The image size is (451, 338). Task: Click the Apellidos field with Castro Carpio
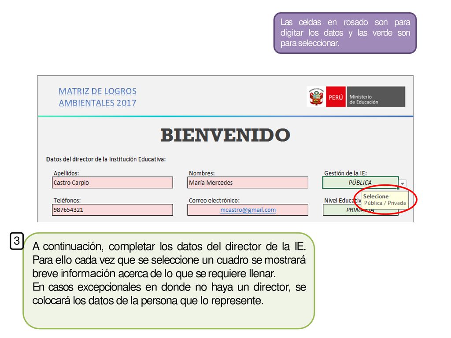(x=112, y=183)
